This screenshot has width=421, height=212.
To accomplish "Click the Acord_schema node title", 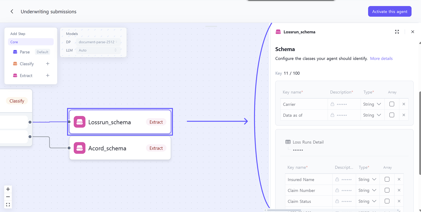I will [x=107, y=148].
